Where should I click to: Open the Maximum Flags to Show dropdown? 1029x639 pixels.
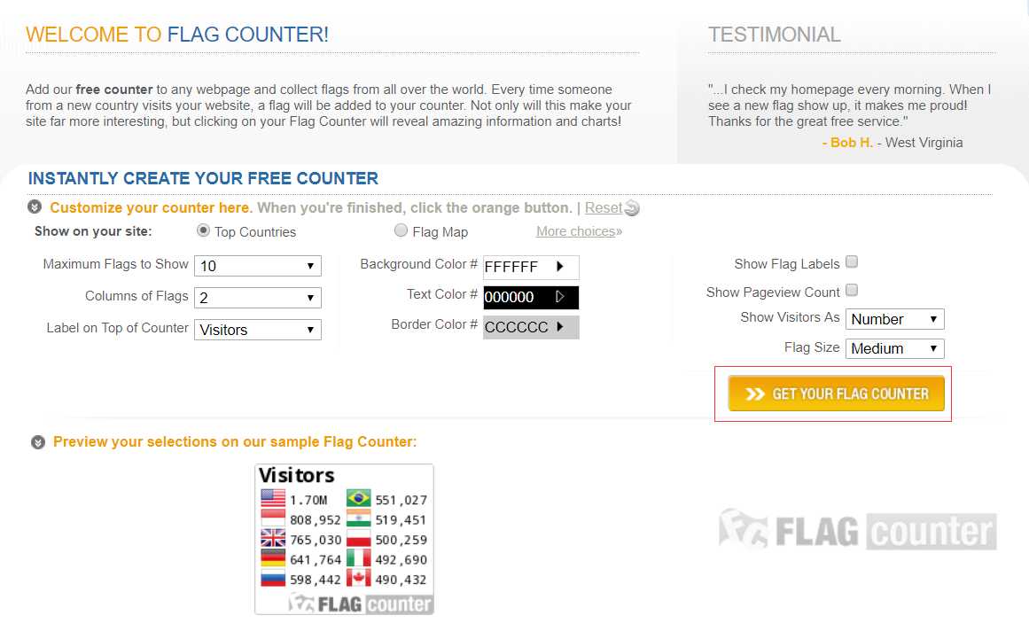point(257,266)
